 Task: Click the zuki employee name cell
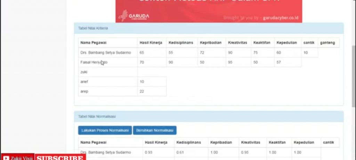click(84, 72)
